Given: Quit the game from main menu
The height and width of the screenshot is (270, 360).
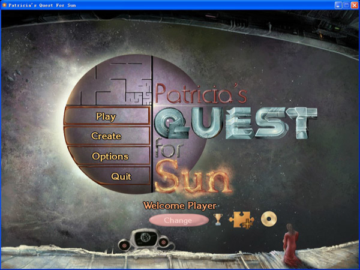Looking at the screenshot, I should pos(115,176).
